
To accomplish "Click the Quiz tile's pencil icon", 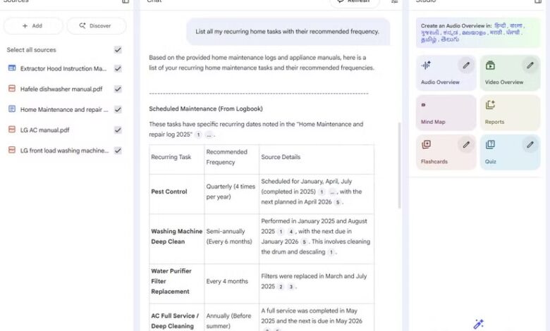I will point(530,145).
